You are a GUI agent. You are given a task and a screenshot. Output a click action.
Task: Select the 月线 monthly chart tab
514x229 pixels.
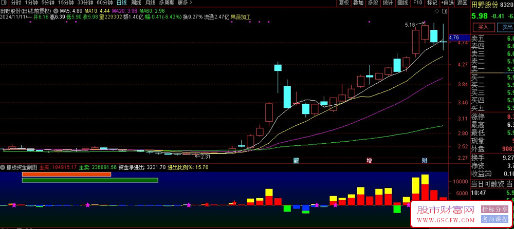[x=150, y=3]
